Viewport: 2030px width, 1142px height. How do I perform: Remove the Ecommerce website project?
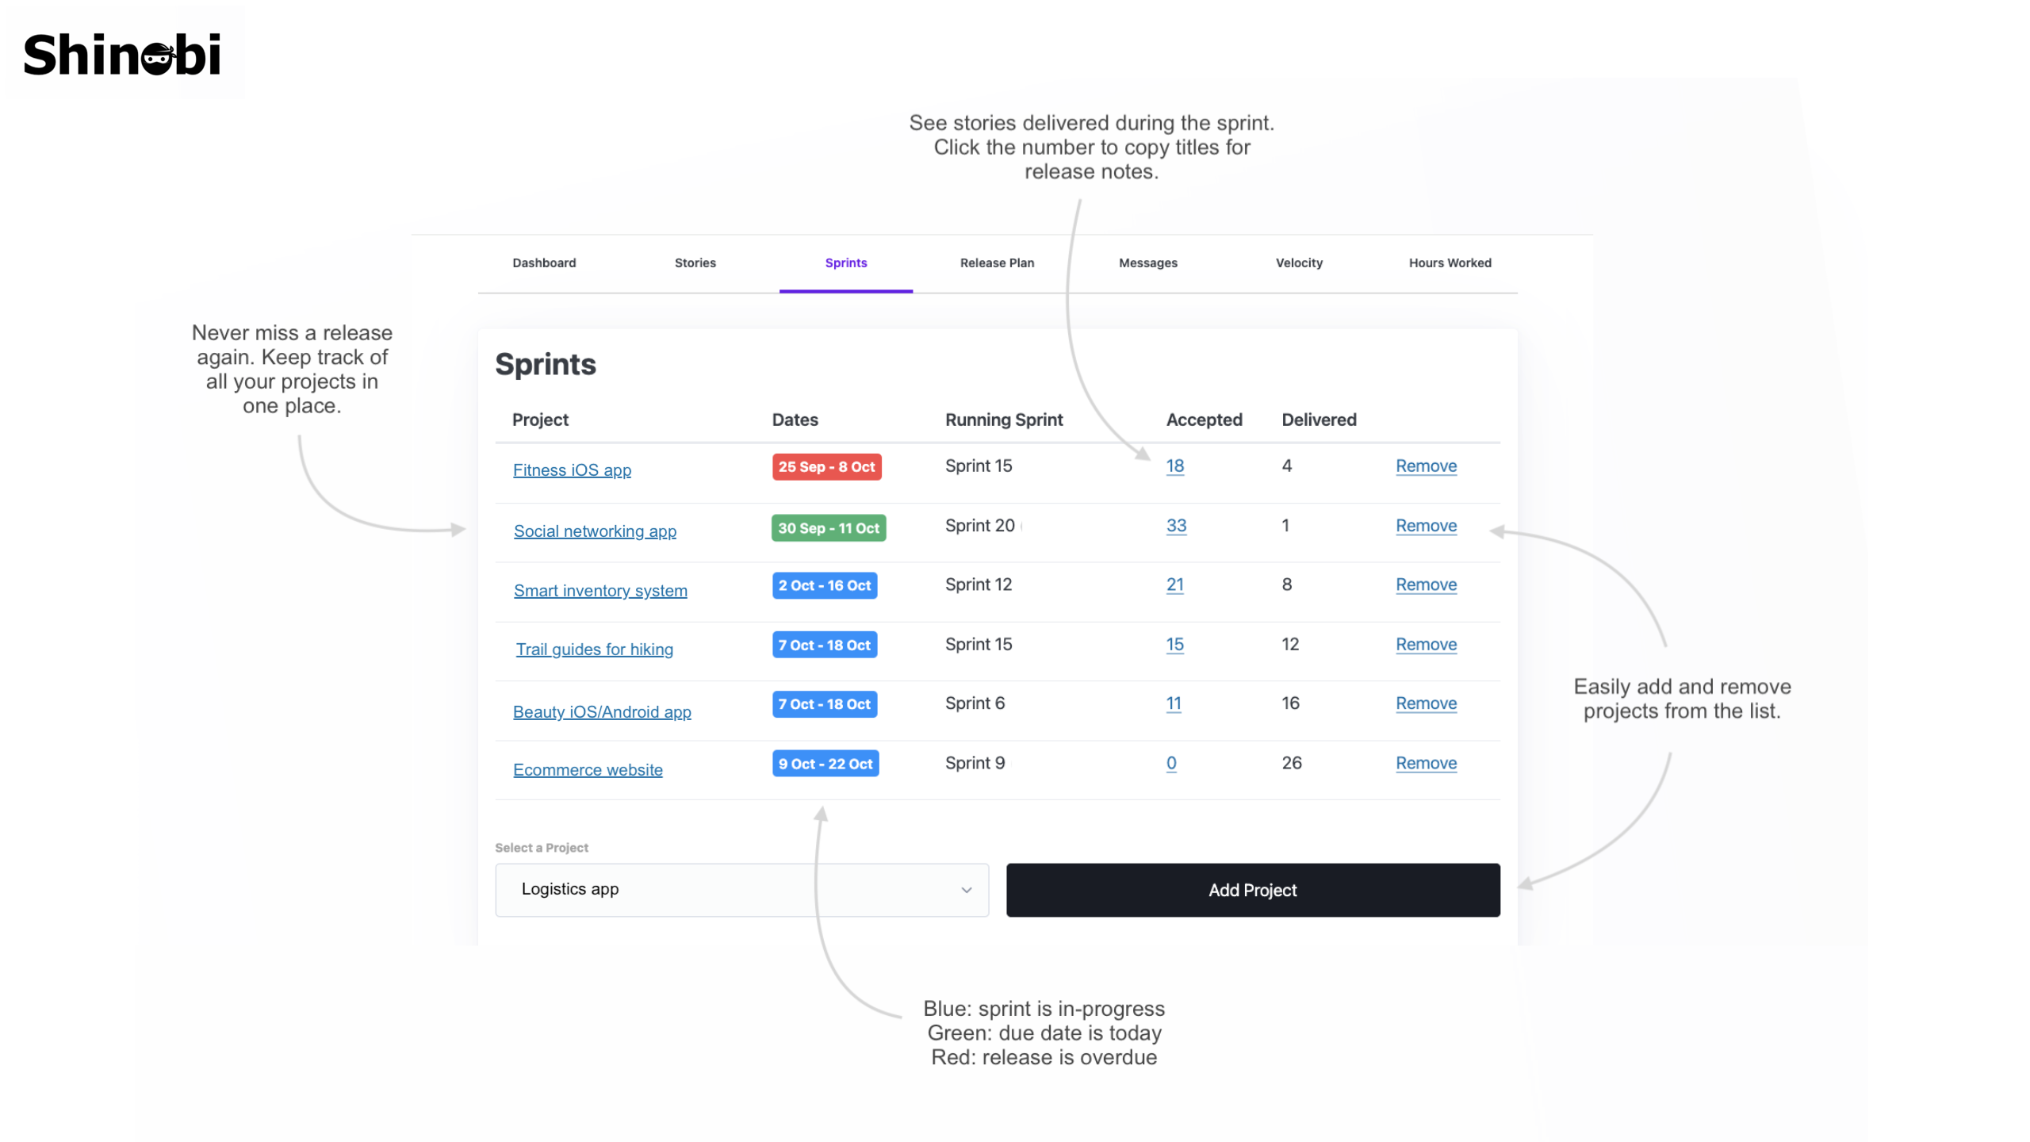[x=1426, y=763]
